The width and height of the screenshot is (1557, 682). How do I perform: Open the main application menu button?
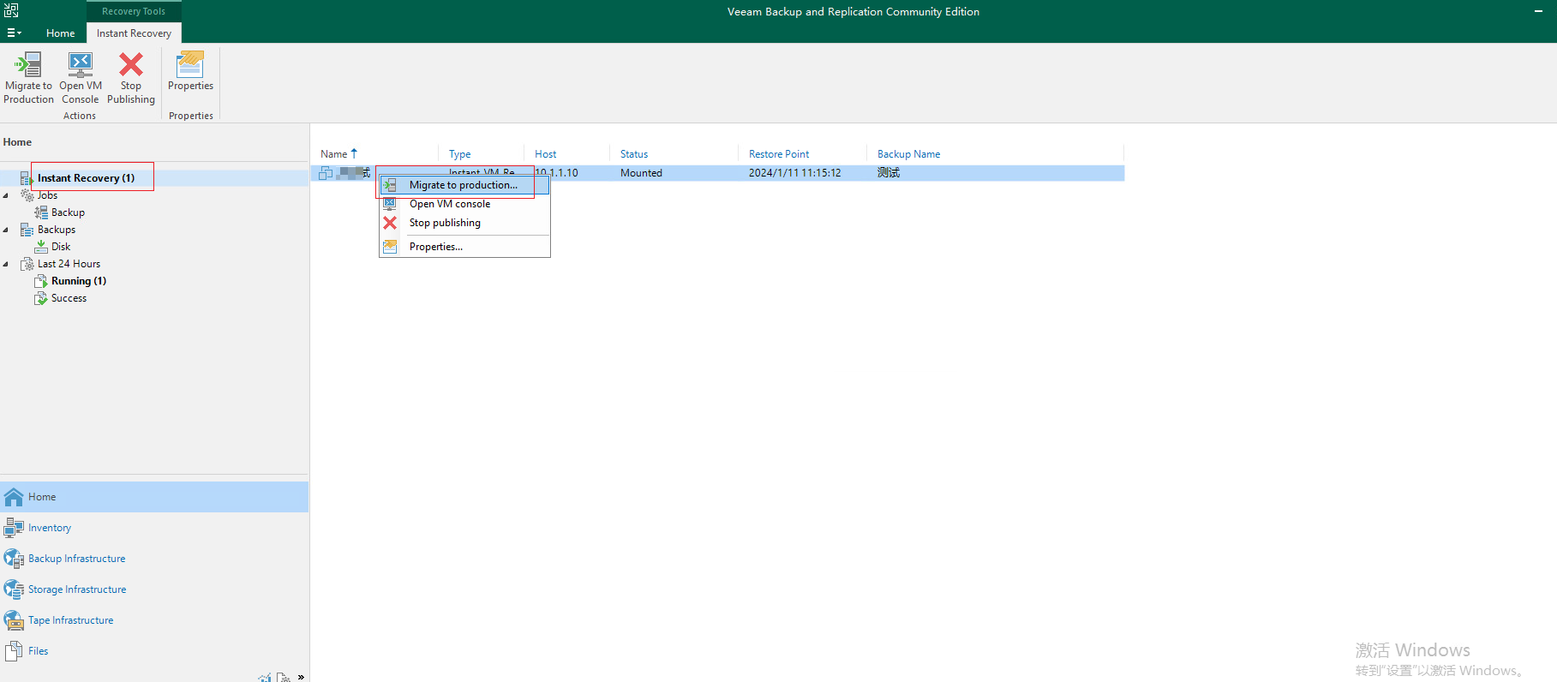(x=14, y=33)
